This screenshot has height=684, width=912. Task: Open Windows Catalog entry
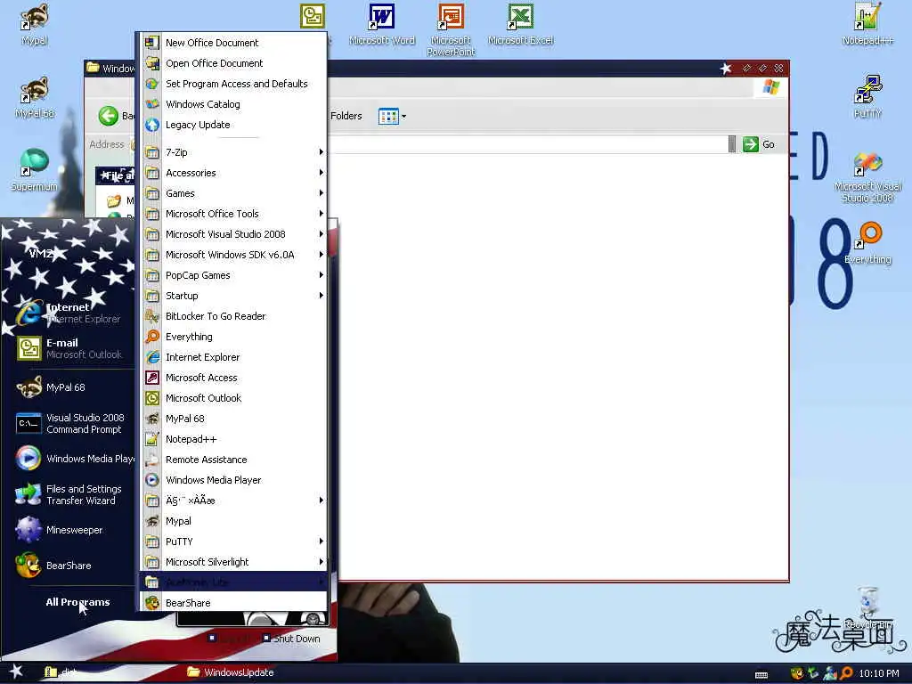pyautogui.click(x=233, y=104)
